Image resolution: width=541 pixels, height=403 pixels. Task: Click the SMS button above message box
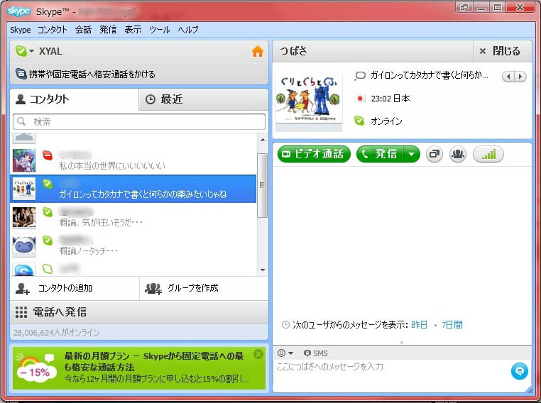pos(315,353)
